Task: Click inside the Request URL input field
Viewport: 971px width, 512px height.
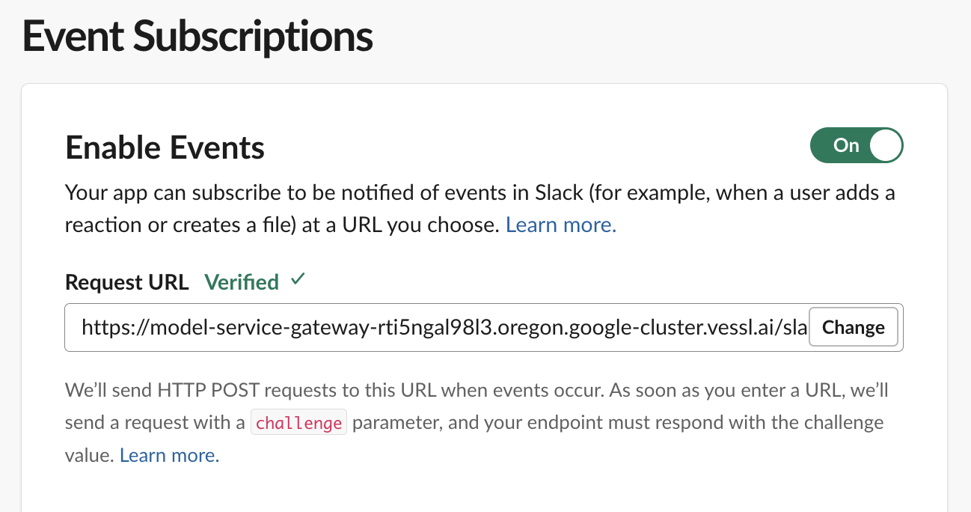Action: pyautogui.click(x=441, y=327)
